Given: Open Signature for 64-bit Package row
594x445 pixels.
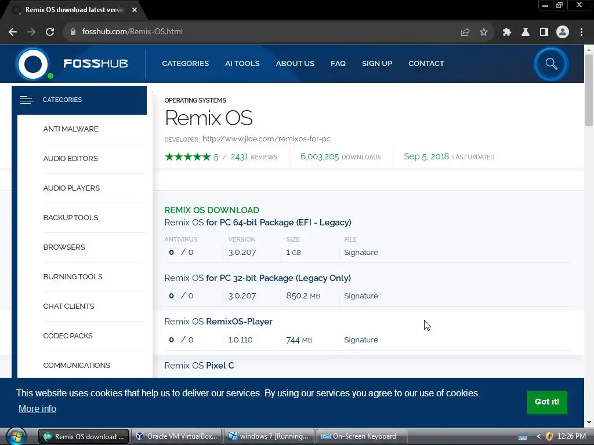Looking at the screenshot, I should [361, 253].
